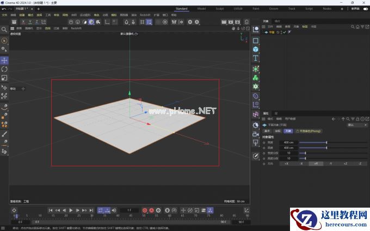
Task: Select the +Y orientation option
Action: [316, 164]
